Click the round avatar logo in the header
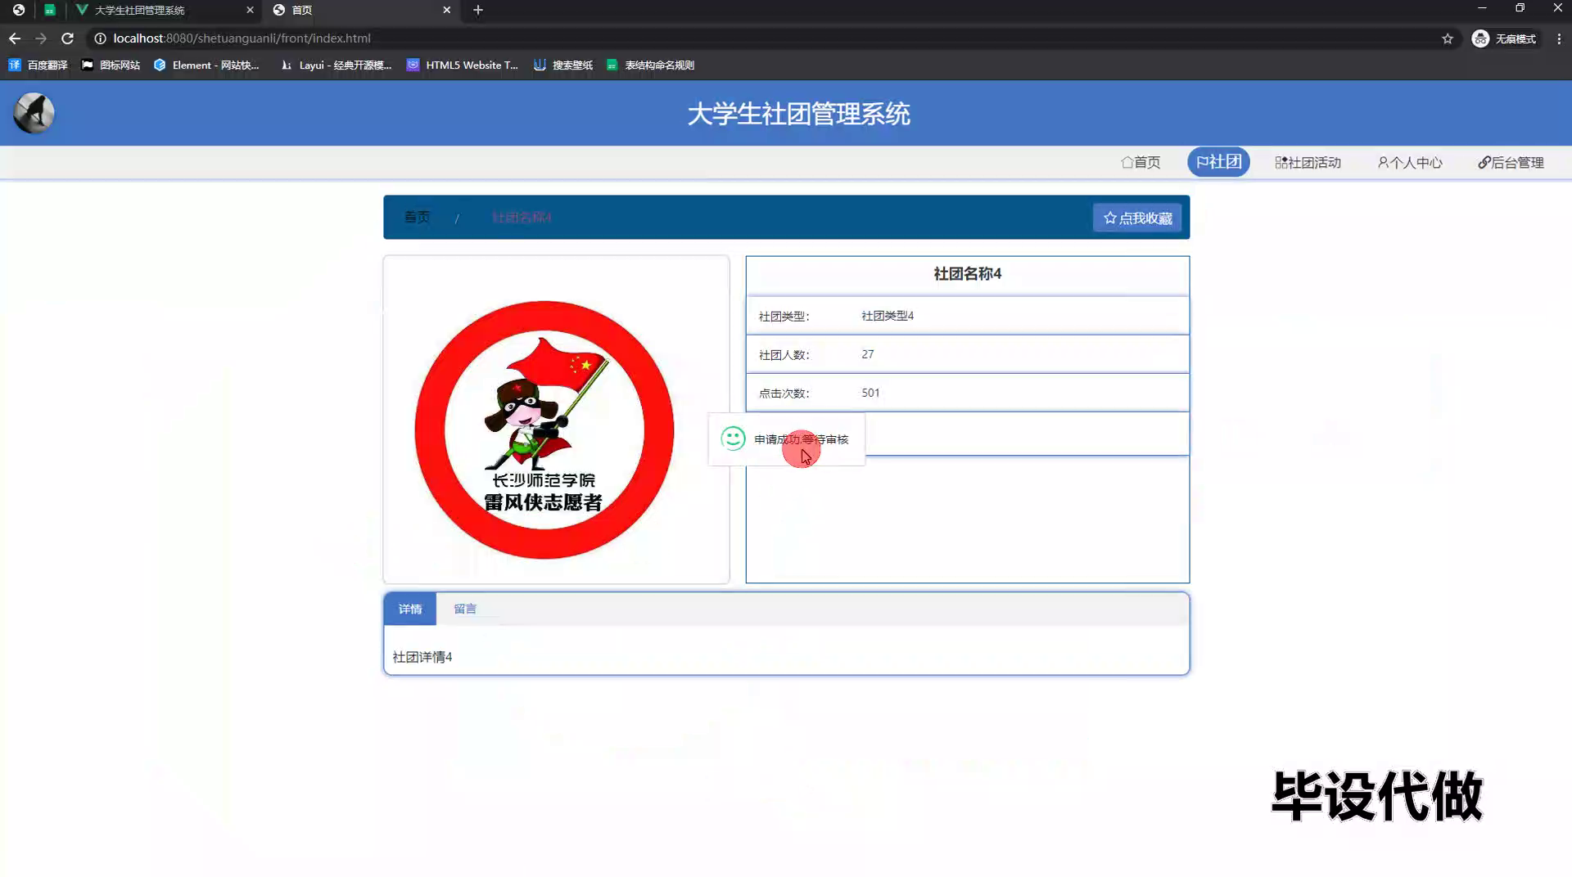1572x877 pixels. [34, 113]
